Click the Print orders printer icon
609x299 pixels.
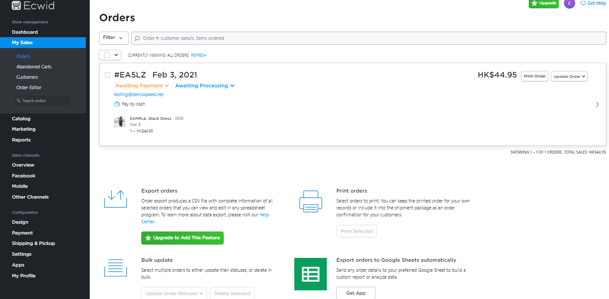(x=310, y=201)
